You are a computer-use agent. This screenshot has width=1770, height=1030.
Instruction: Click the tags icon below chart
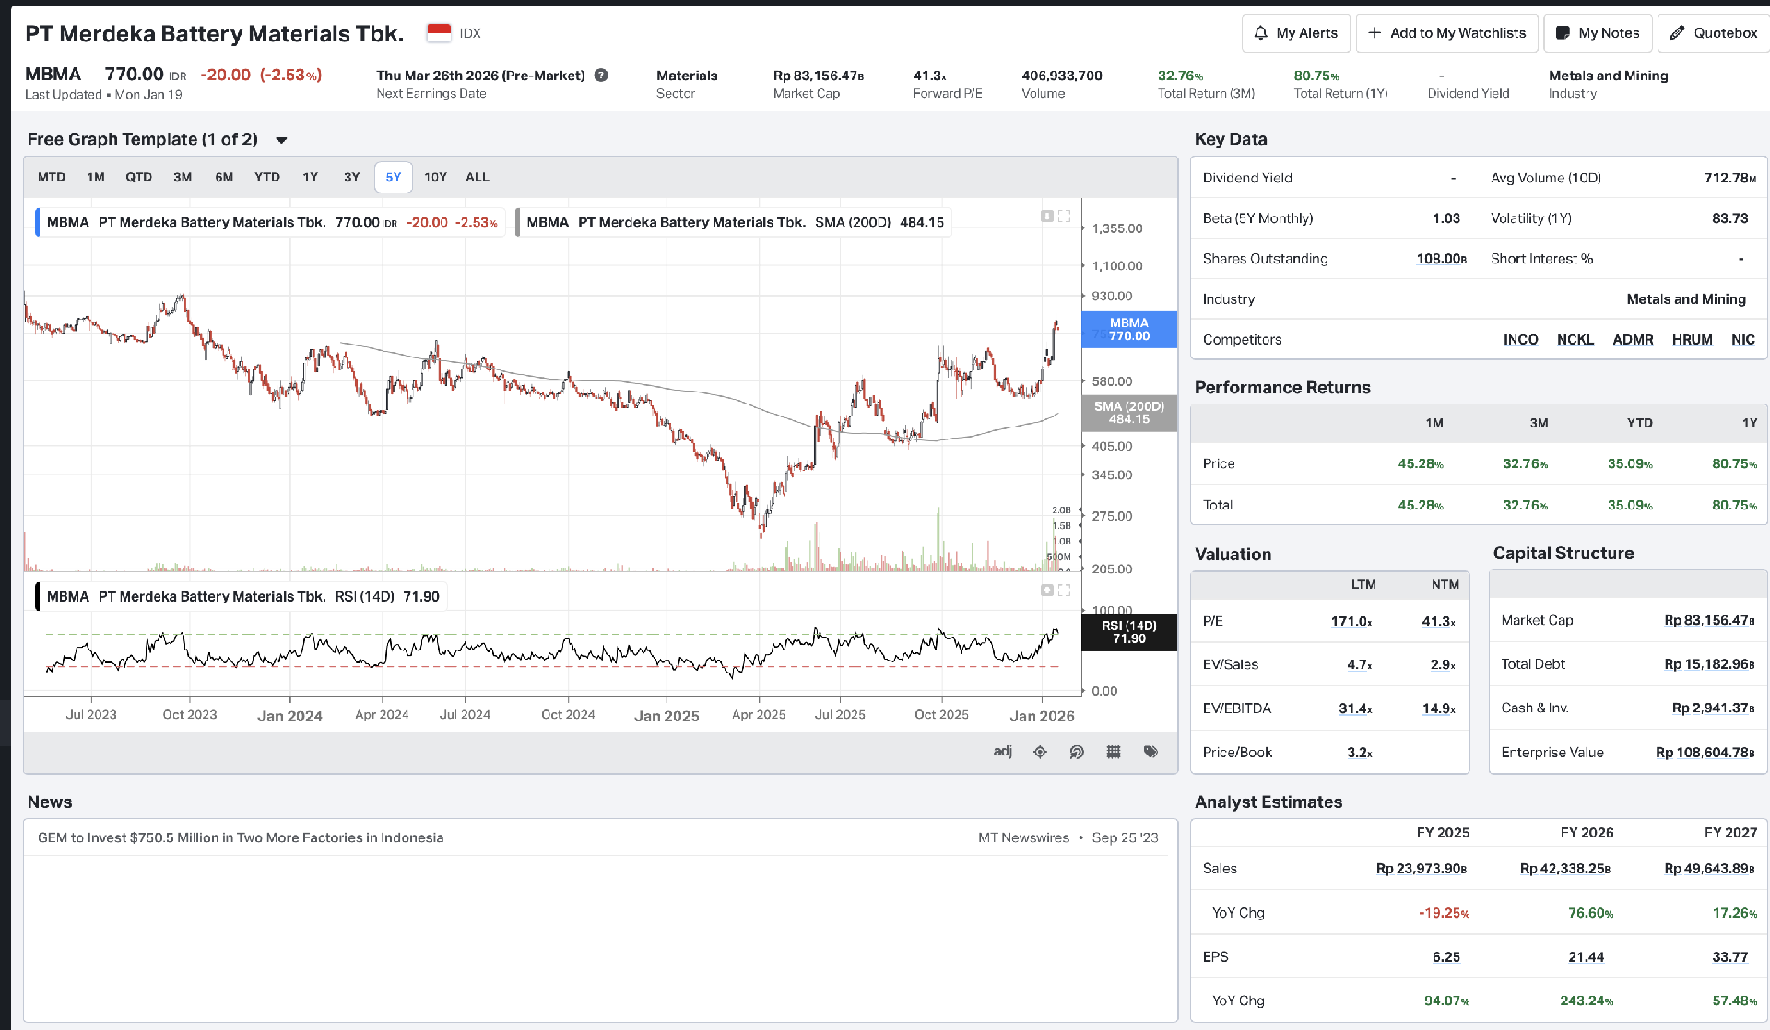[1150, 752]
